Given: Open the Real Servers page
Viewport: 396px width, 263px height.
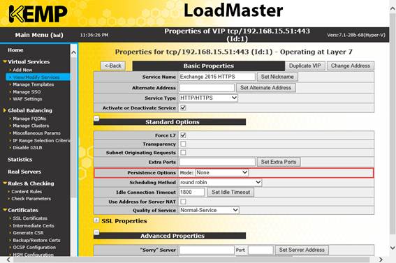Looking at the screenshot, I should point(24,172).
